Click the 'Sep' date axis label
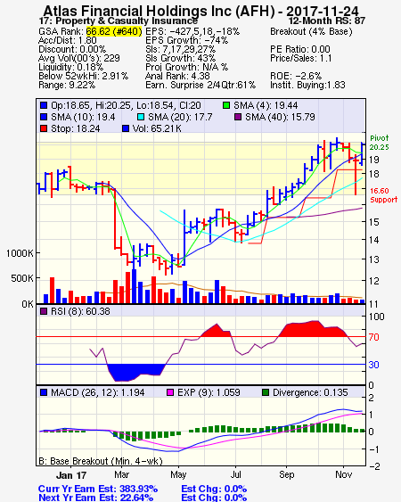The height and width of the screenshot is (502, 401). (x=286, y=474)
